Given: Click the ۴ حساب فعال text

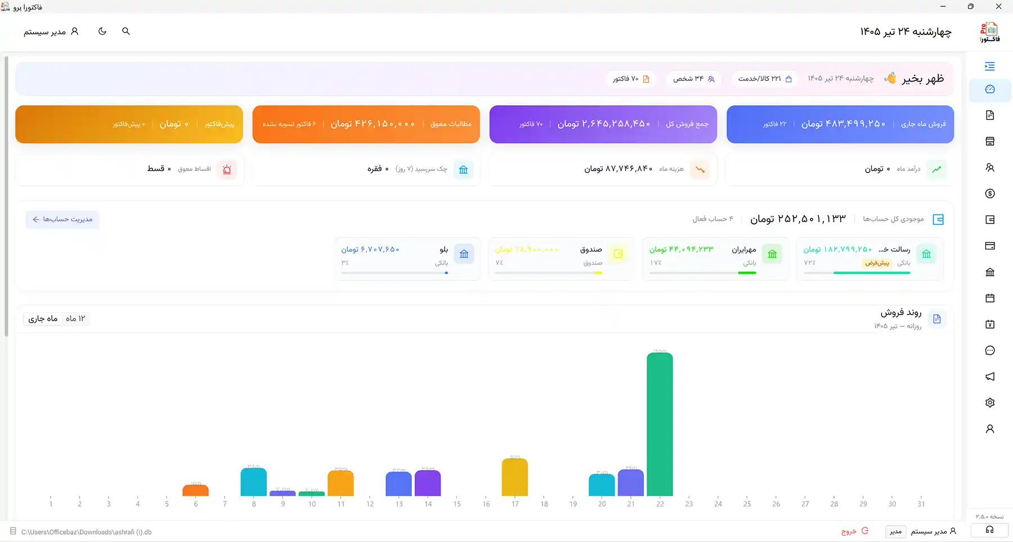Looking at the screenshot, I should (x=712, y=219).
